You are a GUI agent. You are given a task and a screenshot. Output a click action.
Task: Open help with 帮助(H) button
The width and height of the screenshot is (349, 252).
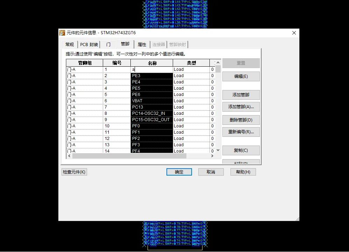coord(243,172)
